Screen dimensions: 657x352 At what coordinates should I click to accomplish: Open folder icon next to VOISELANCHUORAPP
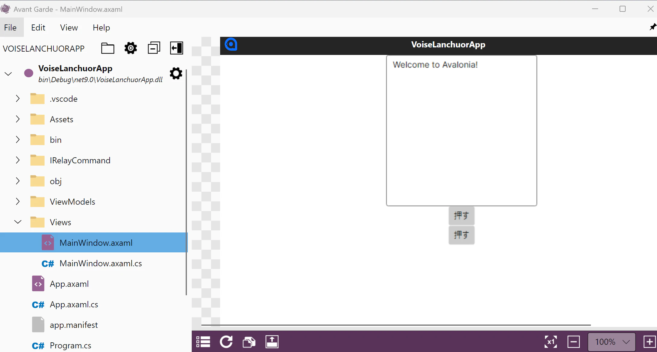click(107, 48)
